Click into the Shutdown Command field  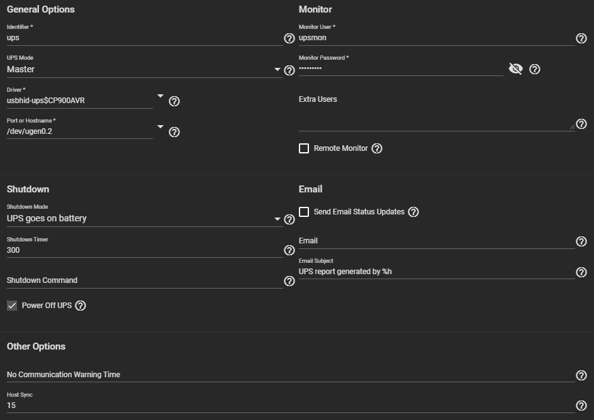[144, 280]
